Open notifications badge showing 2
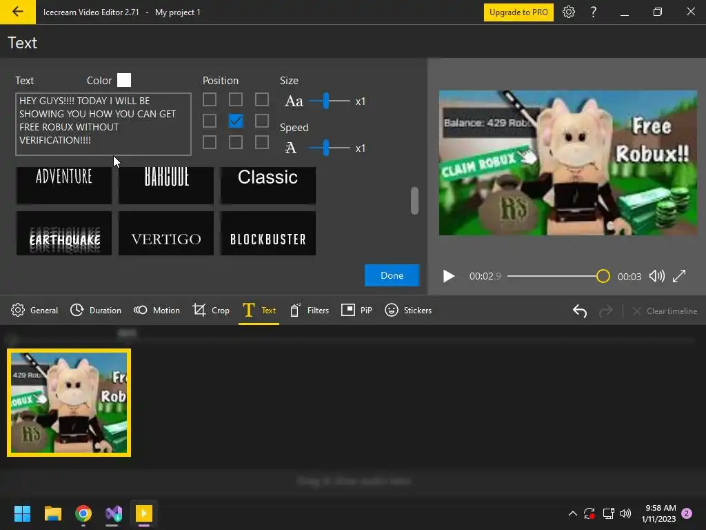Image resolution: width=706 pixels, height=530 pixels. (687, 513)
